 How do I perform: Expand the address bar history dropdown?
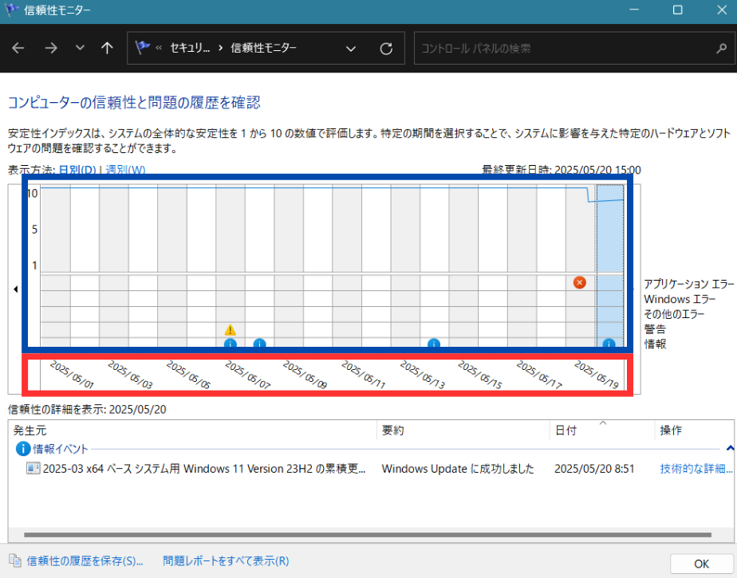coord(351,49)
